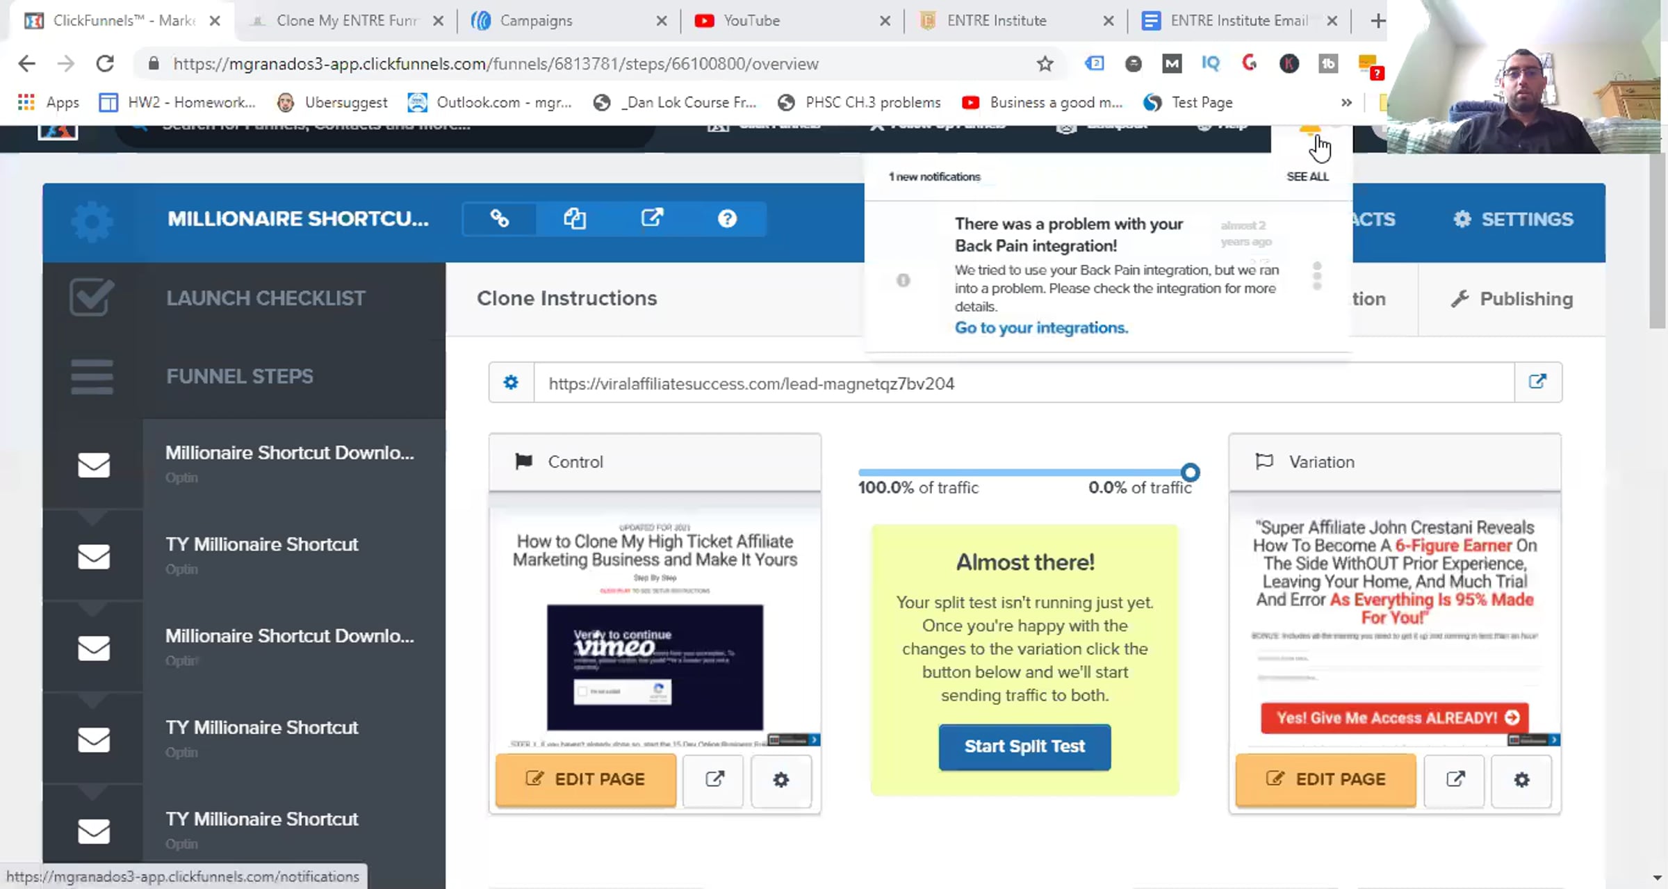Viewport: 1668px width, 889px height.
Task: Click the clone funnel copy icon
Action: pos(575,219)
